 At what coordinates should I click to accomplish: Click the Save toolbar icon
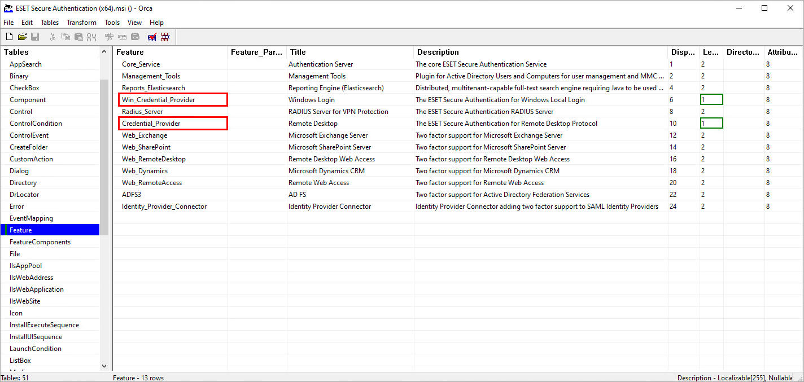(35, 36)
